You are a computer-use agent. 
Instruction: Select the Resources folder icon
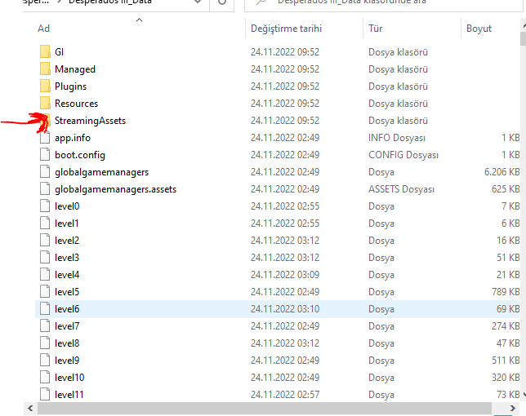click(x=45, y=103)
